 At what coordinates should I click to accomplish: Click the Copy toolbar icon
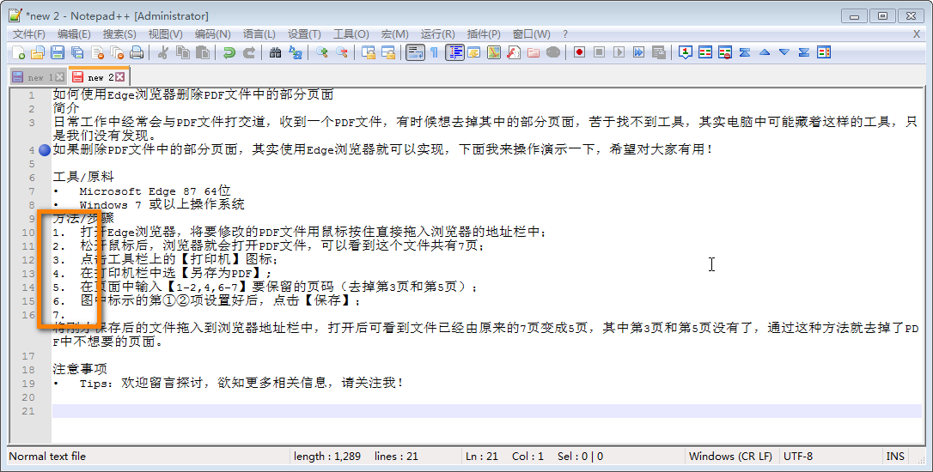[x=183, y=52]
